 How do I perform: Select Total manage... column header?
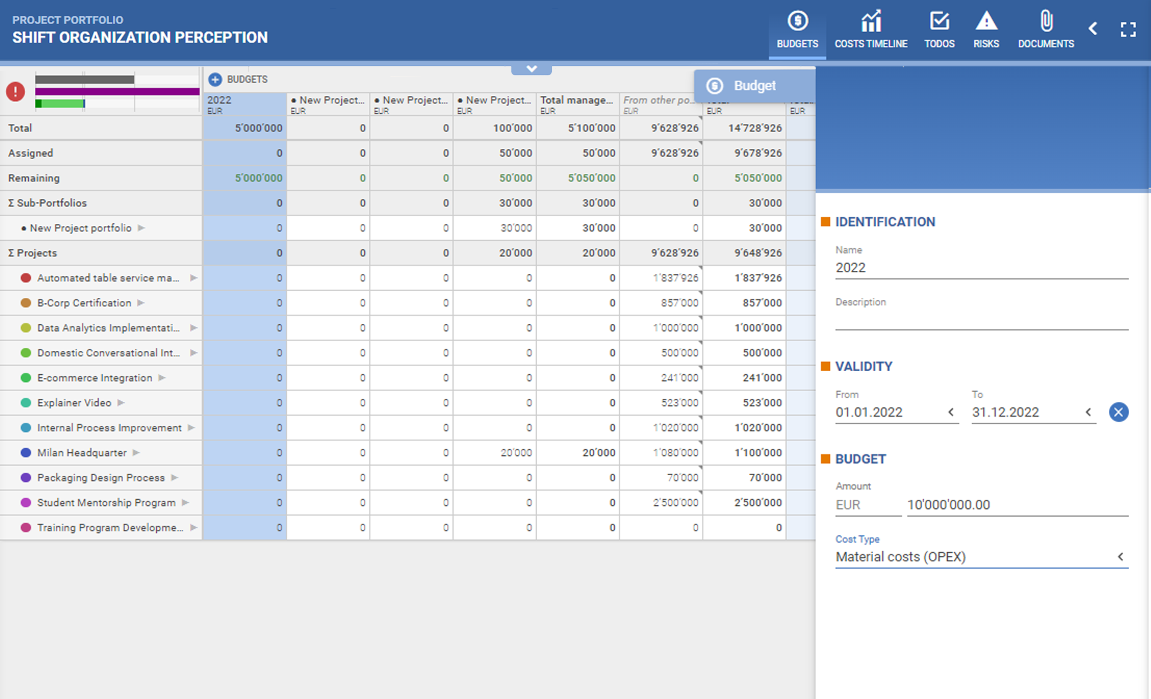[577, 104]
